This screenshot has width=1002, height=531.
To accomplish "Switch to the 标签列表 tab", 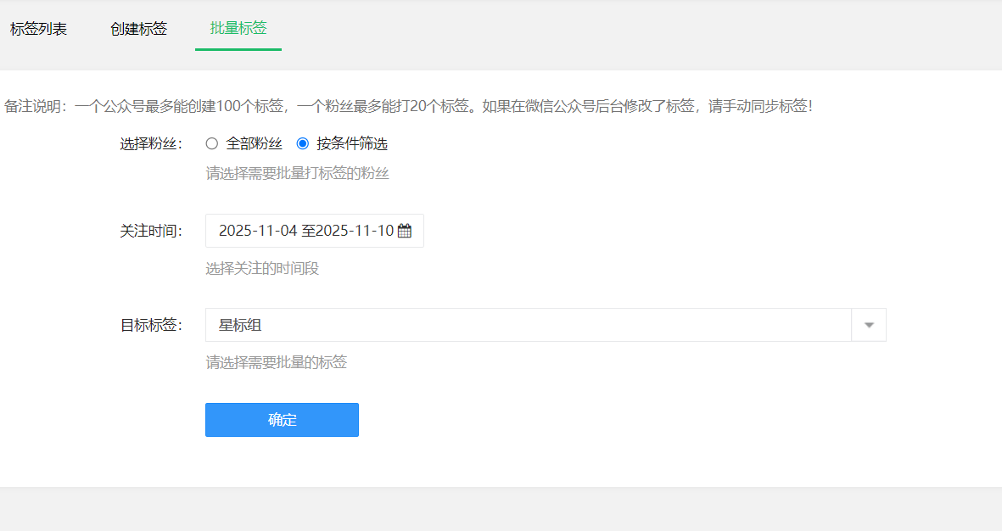I will pos(38,29).
